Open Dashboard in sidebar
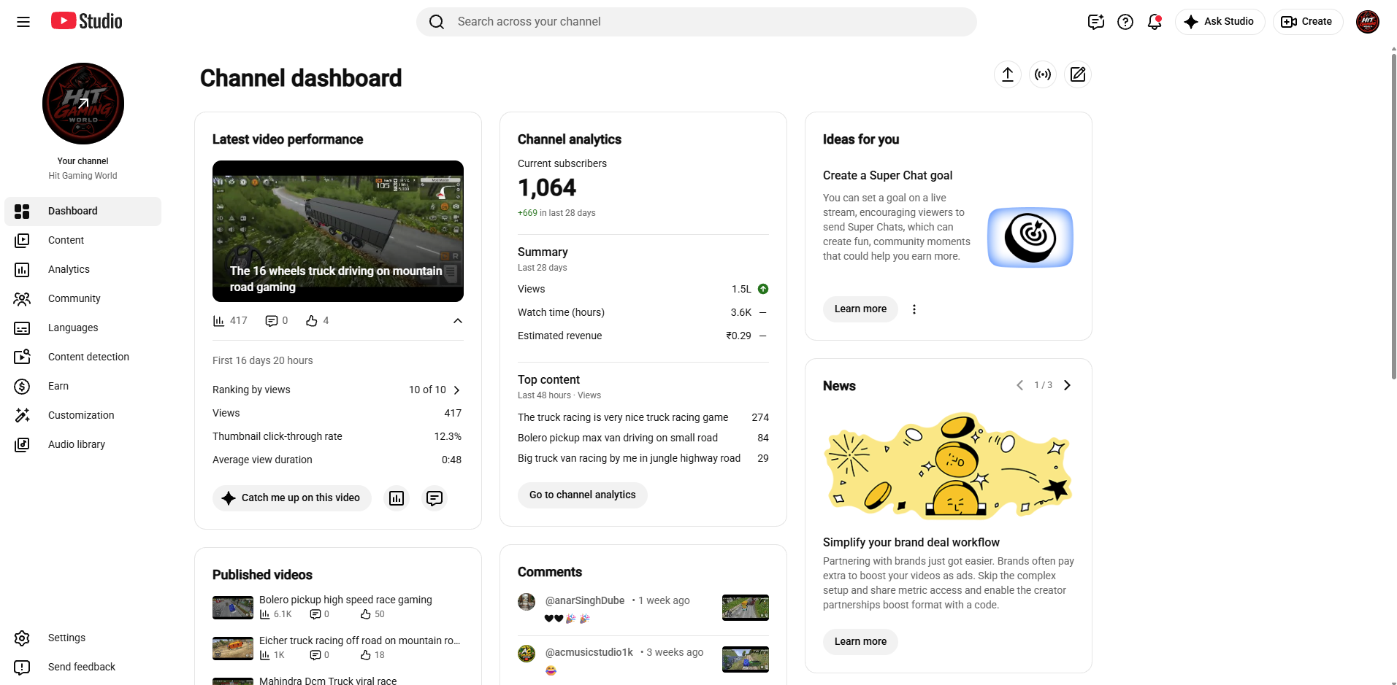 [83, 212]
